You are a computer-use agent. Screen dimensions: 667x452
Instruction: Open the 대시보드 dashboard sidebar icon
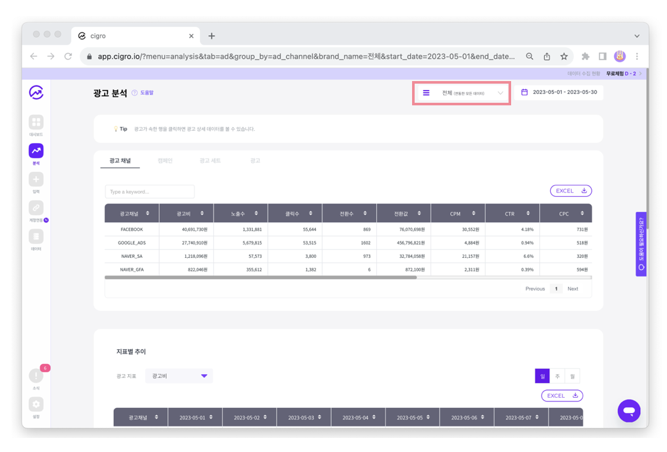(x=36, y=123)
